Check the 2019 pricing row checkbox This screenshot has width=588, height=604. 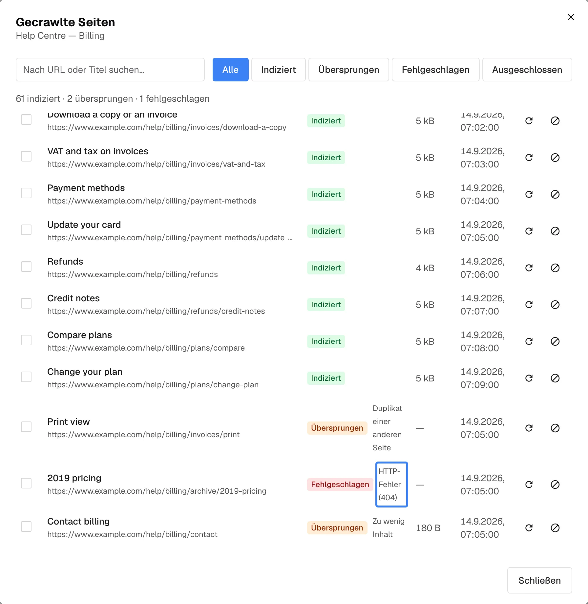26,483
